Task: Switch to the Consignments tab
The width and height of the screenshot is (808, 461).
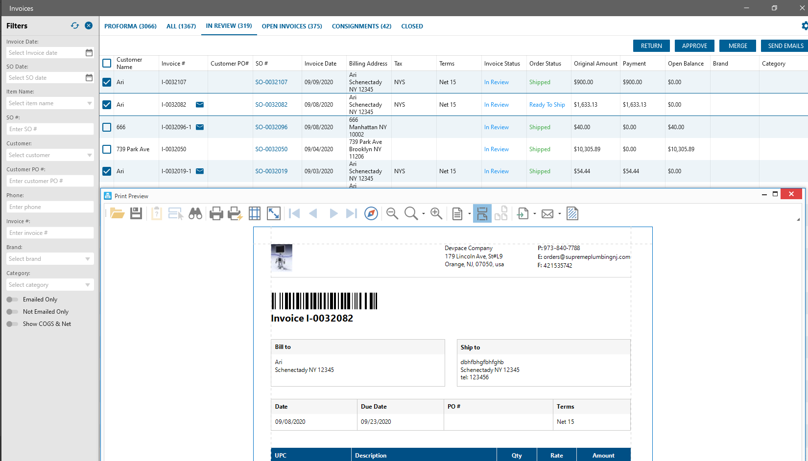Action: tap(361, 26)
